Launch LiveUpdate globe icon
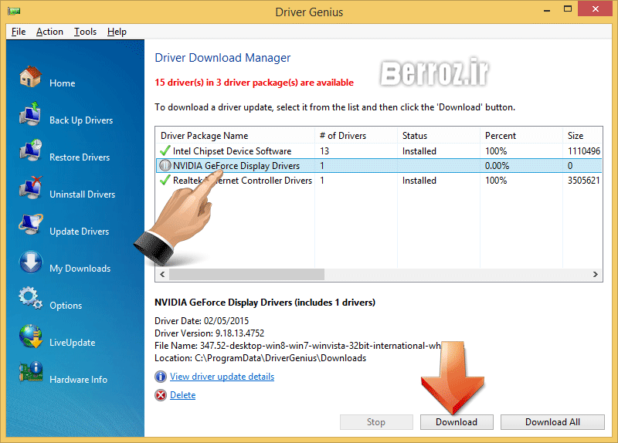Image resolution: width=618 pixels, height=443 pixels. point(30,337)
